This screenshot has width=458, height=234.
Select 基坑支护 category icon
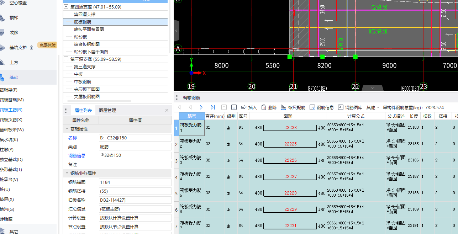(x=3, y=48)
